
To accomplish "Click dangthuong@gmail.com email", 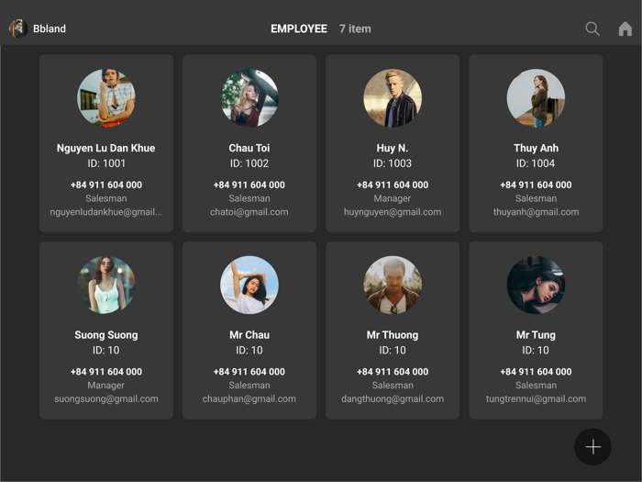I will click(x=393, y=398).
